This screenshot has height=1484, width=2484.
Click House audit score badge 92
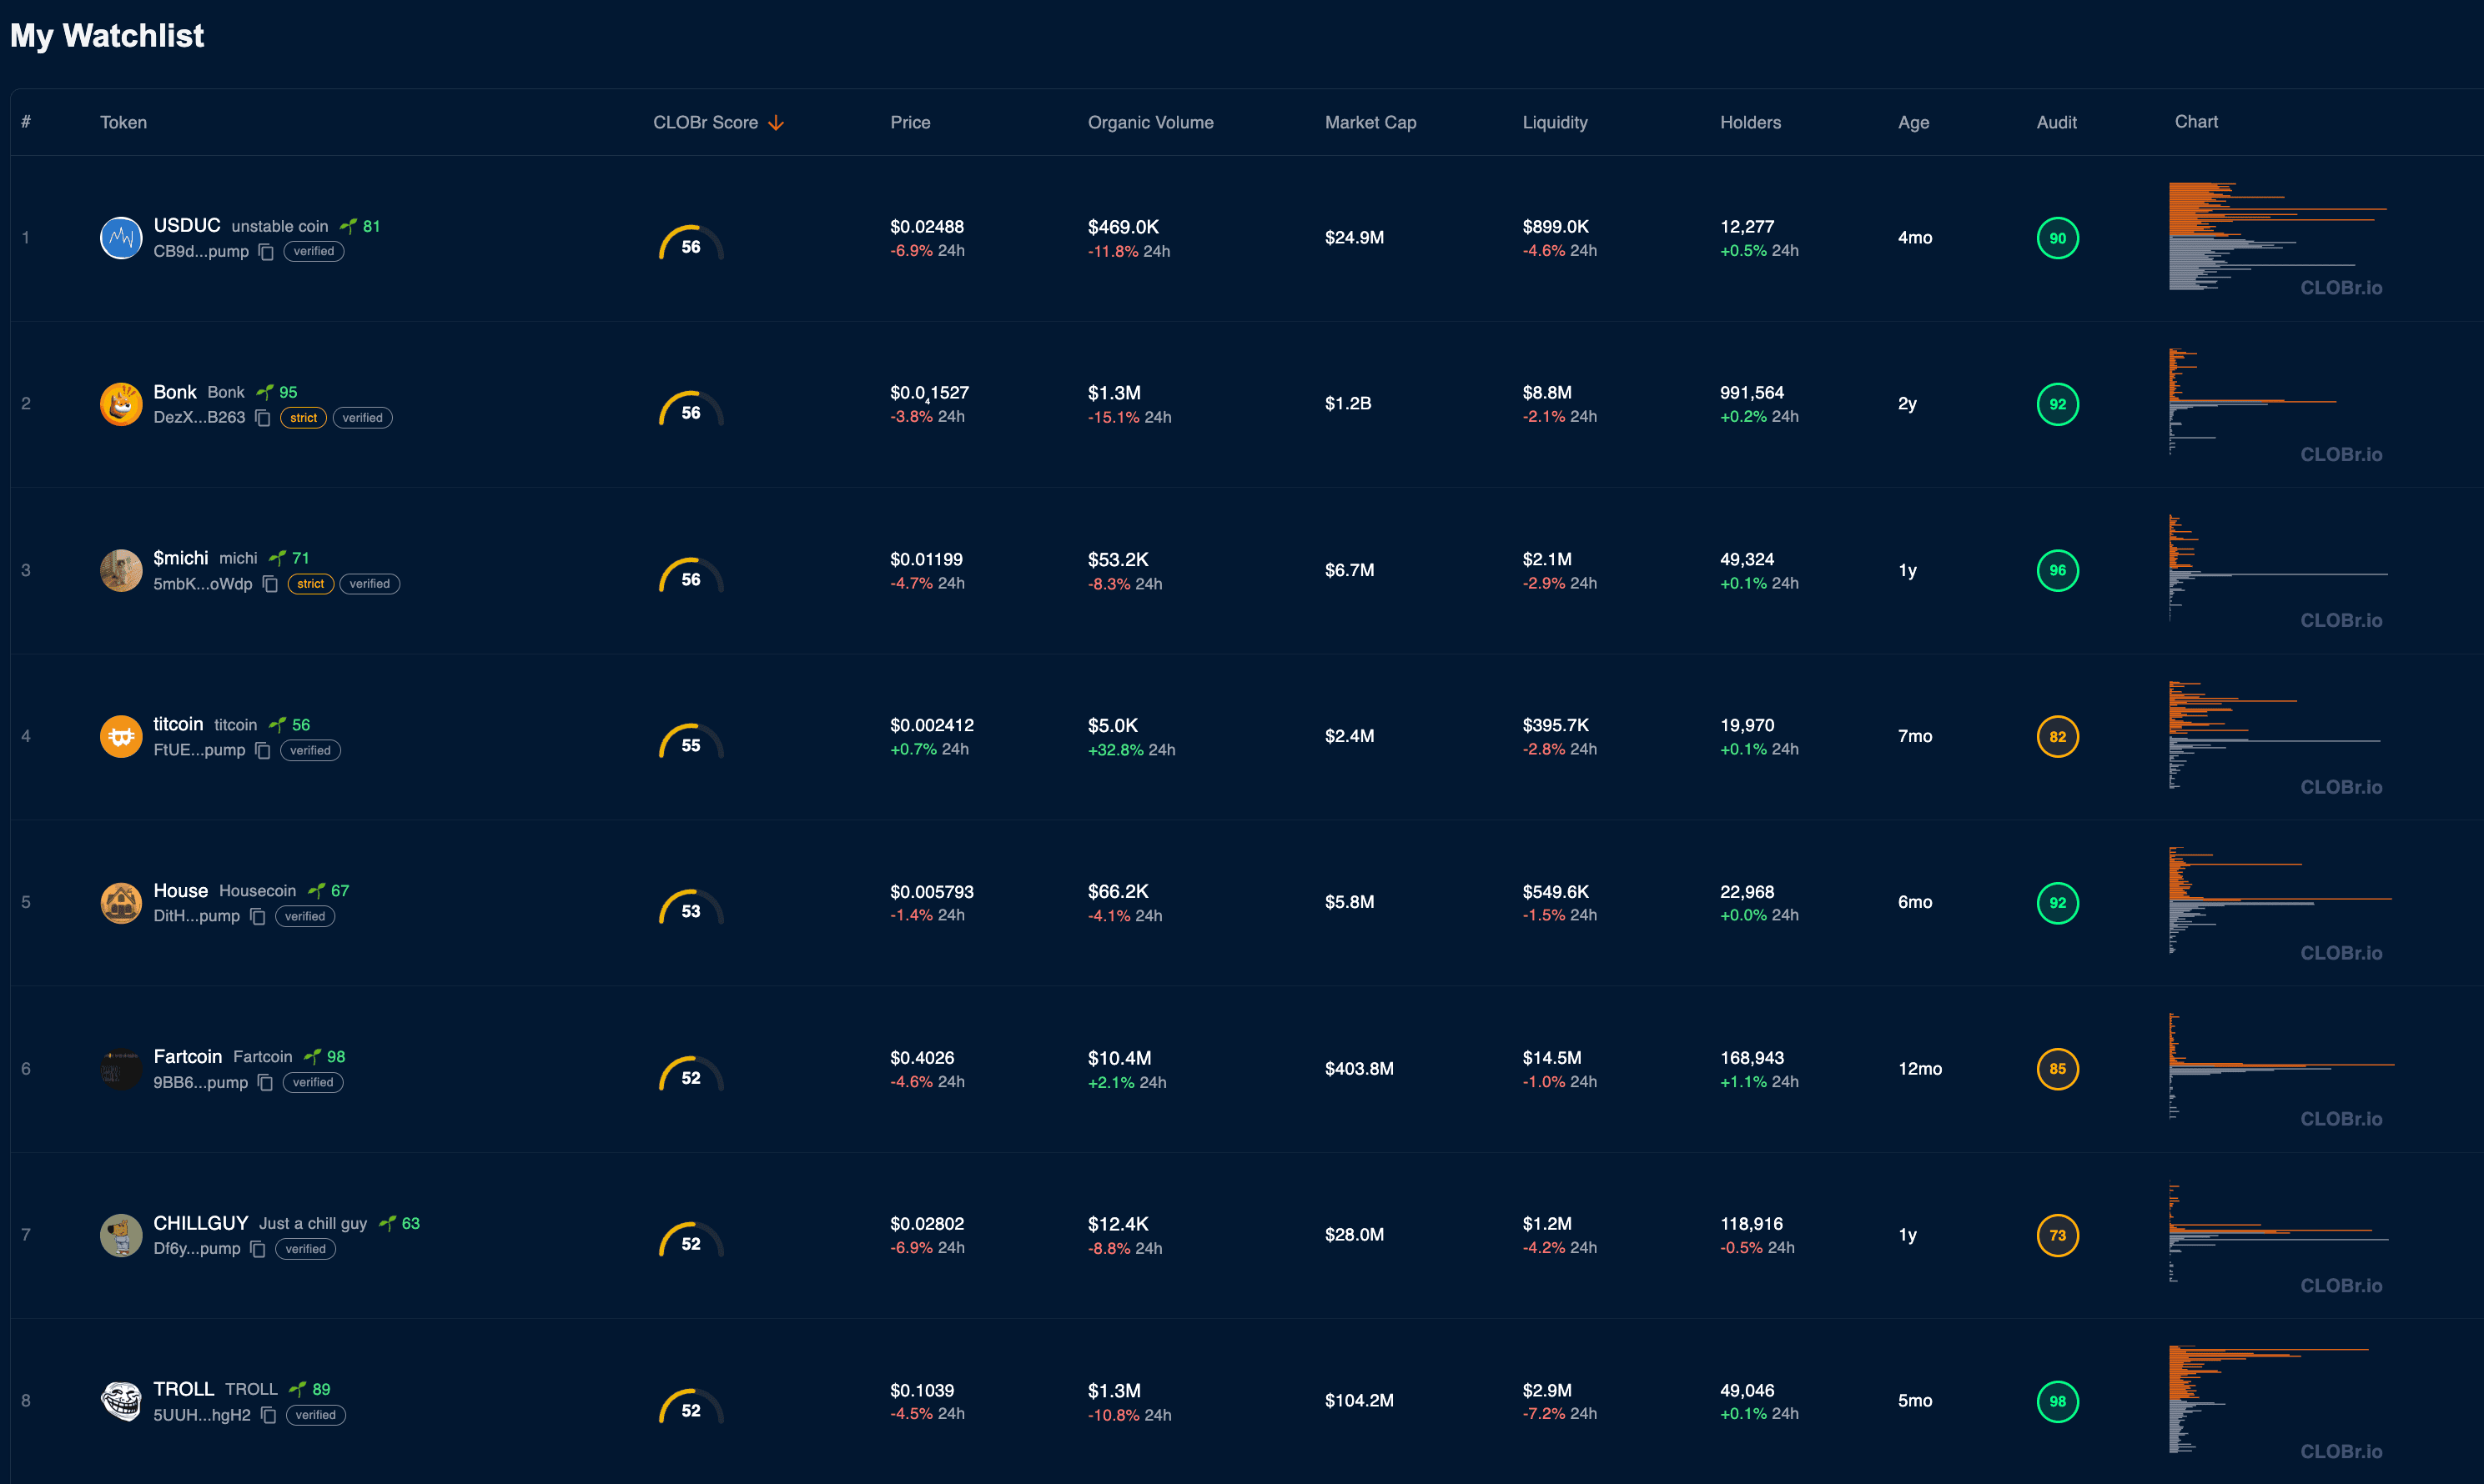point(2058,903)
